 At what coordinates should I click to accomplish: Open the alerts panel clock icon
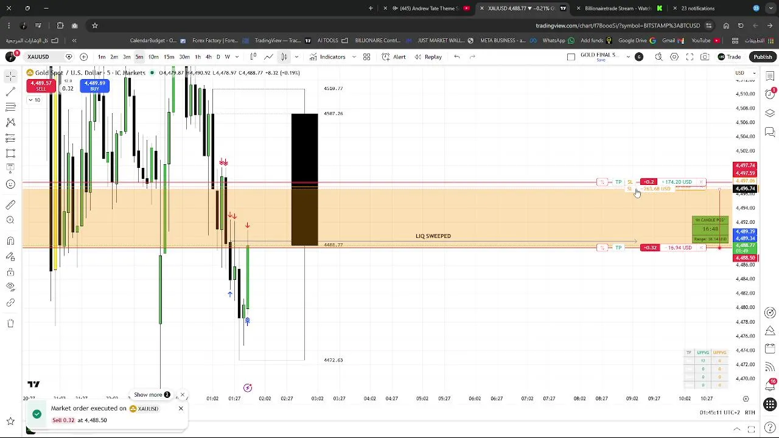click(x=770, y=94)
